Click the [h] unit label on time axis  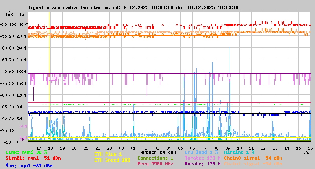coord(307,152)
